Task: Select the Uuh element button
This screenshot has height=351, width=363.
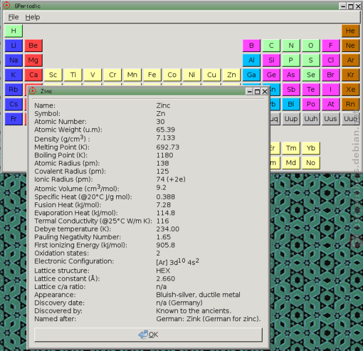Action: pyautogui.click(x=310, y=119)
